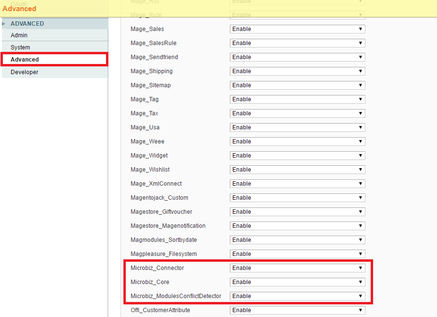The image size is (437, 317).
Task: Open the Admin sidebar tab
Action: click(x=55, y=35)
